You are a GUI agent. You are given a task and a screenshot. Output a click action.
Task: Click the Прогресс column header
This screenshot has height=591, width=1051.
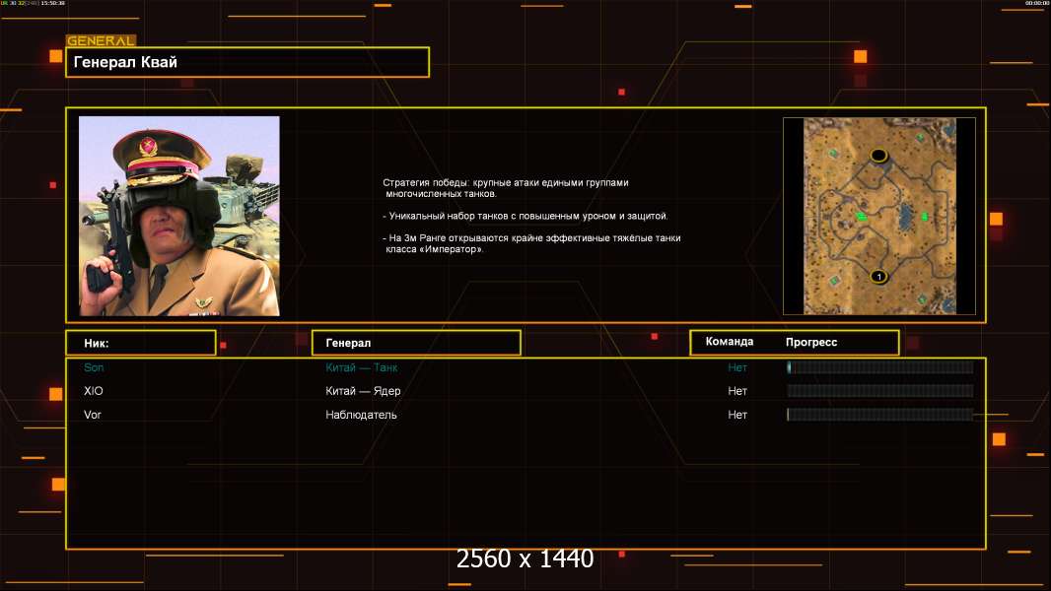coord(811,342)
